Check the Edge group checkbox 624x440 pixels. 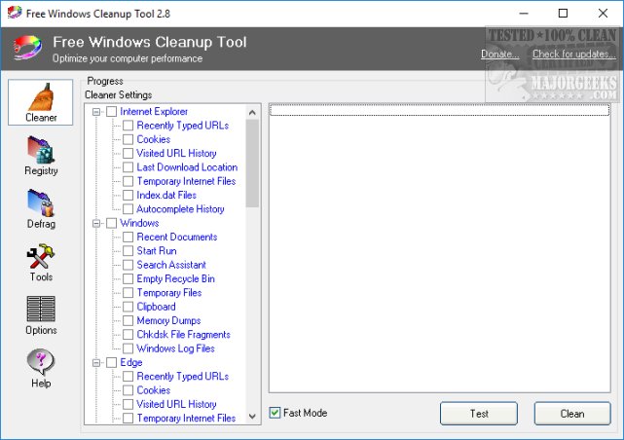click(x=111, y=362)
